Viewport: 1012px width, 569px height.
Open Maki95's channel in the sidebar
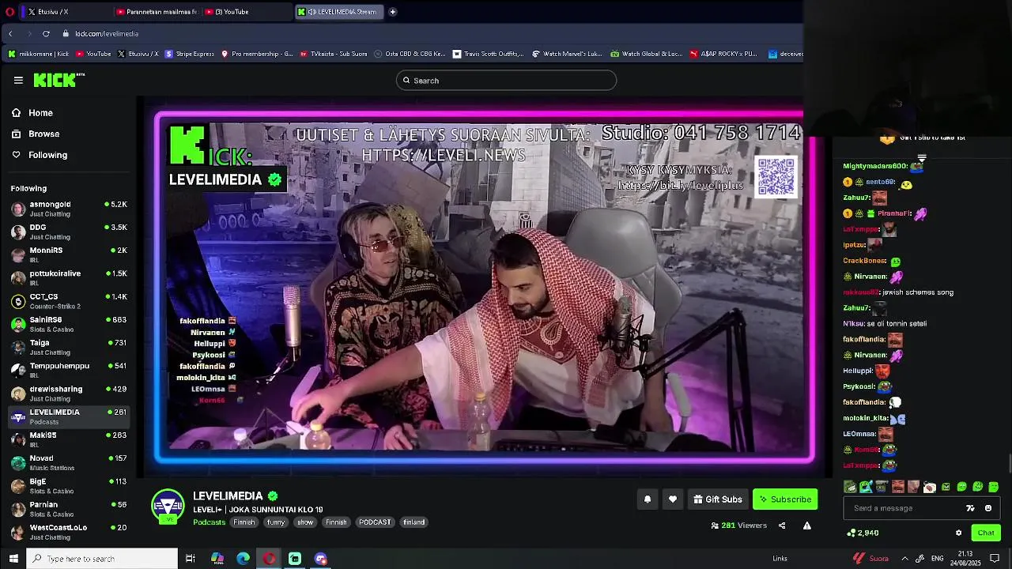click(69, 439)
